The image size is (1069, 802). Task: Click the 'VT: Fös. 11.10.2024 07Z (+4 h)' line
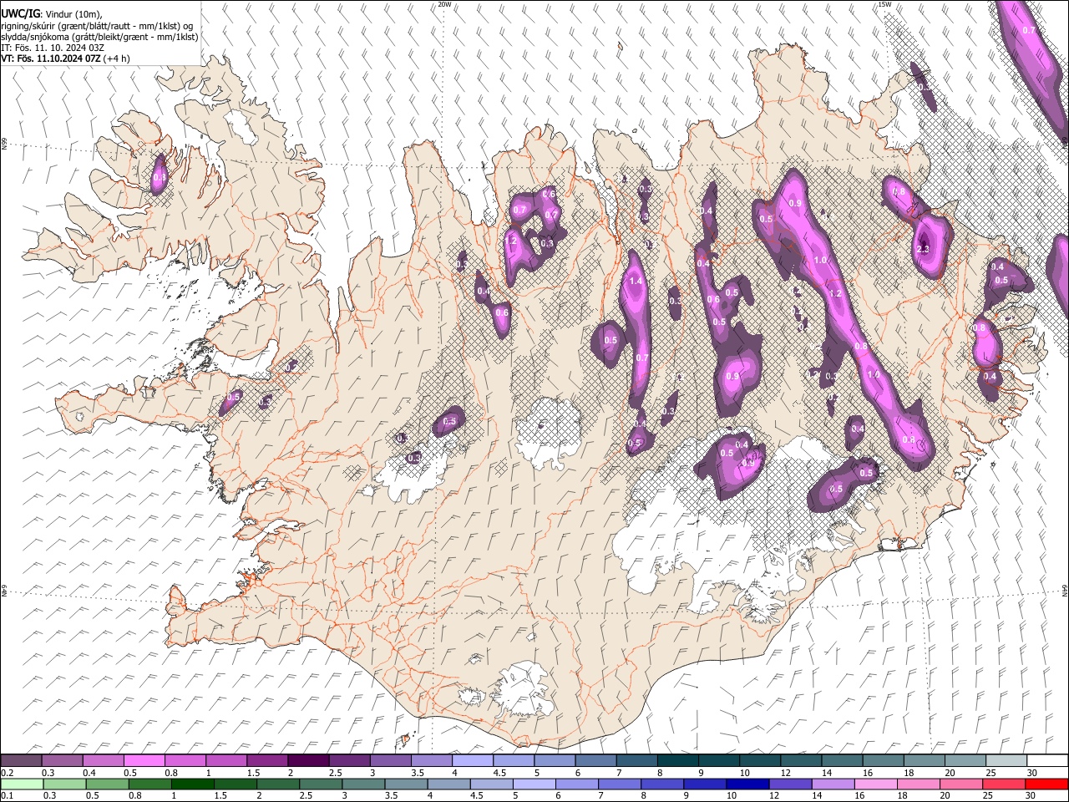tap(65, 58)
